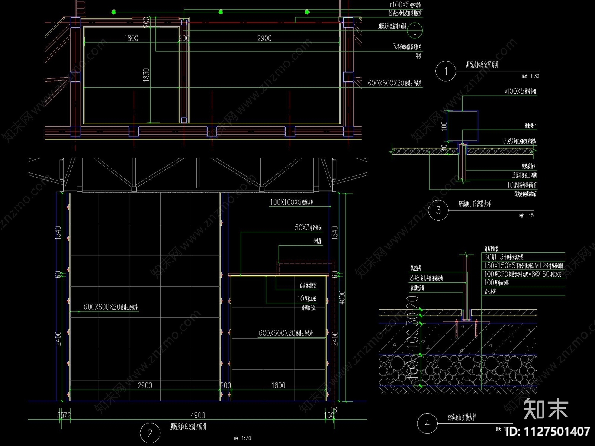Select the 3厚不锈钢镀钛黑折弯 label

tap(407, 47)
